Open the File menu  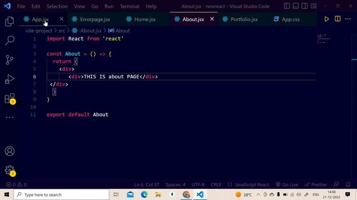[21, 6]
